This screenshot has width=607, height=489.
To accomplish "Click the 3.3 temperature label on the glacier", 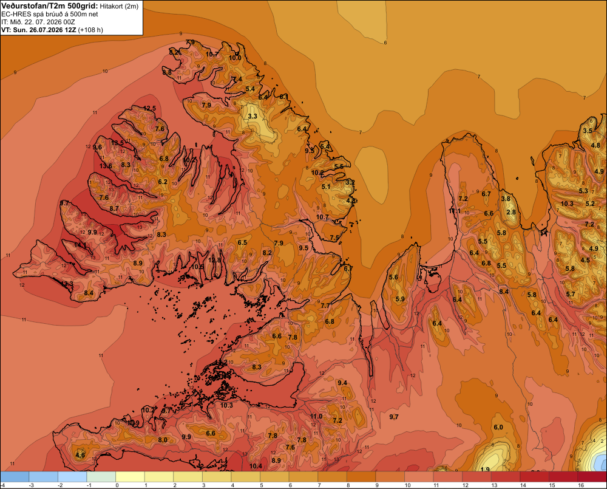I will 253,116.
